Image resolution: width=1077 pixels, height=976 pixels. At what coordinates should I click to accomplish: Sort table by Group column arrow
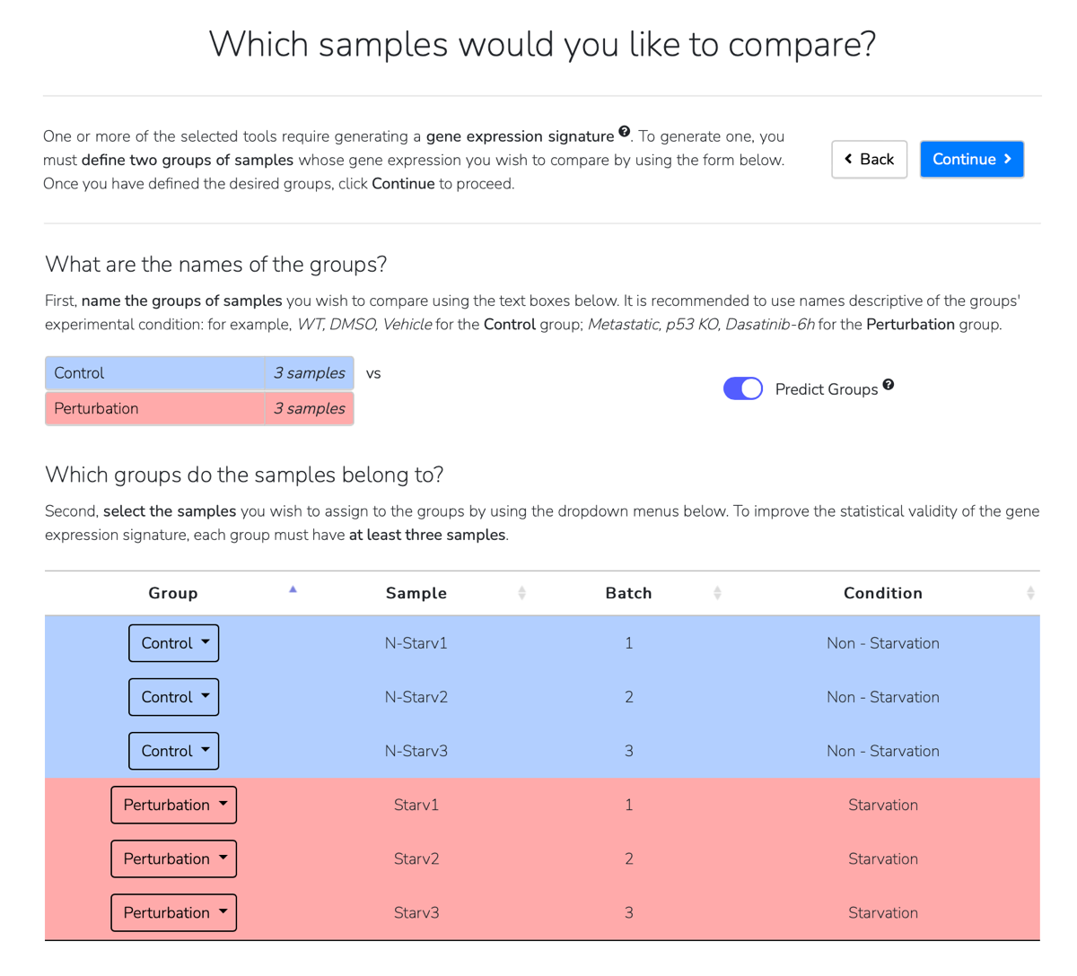point(293,589)
